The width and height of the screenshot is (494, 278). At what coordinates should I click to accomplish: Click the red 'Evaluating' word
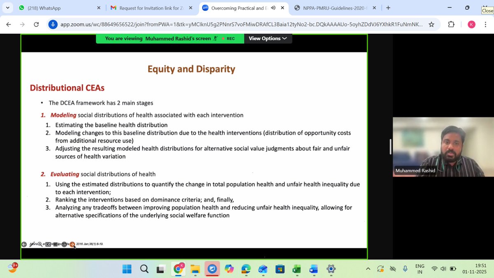coord(65,174)
